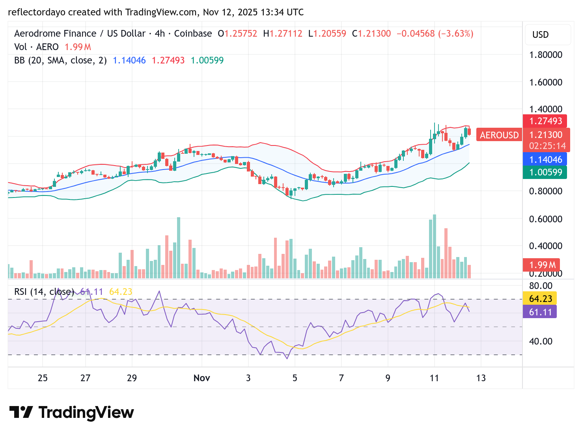Image resolution: width=582 pixels, height=436 pixels.
Task: Click the high value H1.27112
Action: [x=283, y=34]
